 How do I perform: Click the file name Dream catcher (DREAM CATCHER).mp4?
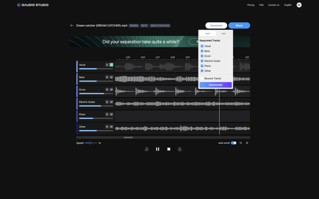[101, 25]
